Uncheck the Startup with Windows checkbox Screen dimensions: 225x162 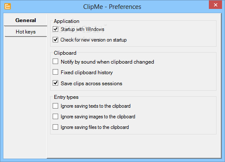click(x=55, y=29)
